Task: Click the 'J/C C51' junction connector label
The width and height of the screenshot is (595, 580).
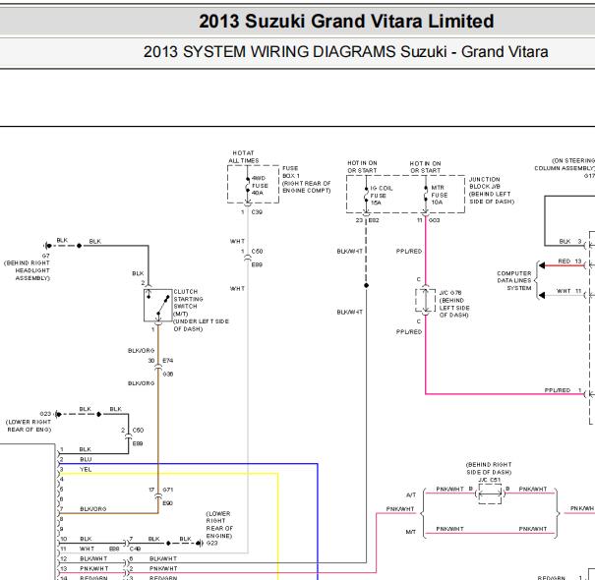Action: pyautogui.click(x=489, y=480)
